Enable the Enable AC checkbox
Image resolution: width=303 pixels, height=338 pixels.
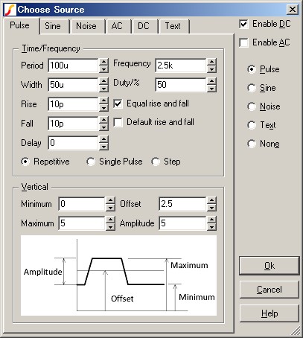point(243,42)
